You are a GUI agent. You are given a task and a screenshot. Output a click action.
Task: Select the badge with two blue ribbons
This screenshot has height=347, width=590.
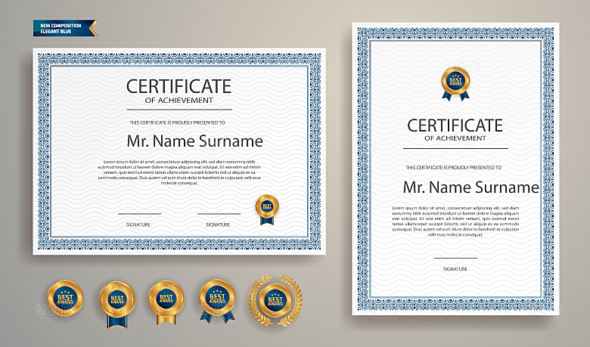pyautogui.click(x=217, y=301)
